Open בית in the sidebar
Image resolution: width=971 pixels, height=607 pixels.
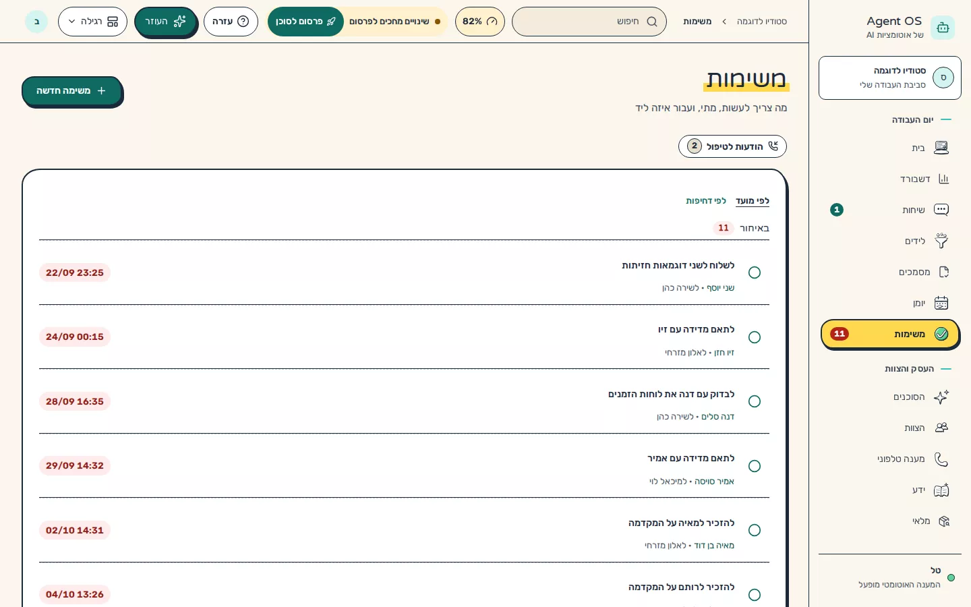(889, 148)
